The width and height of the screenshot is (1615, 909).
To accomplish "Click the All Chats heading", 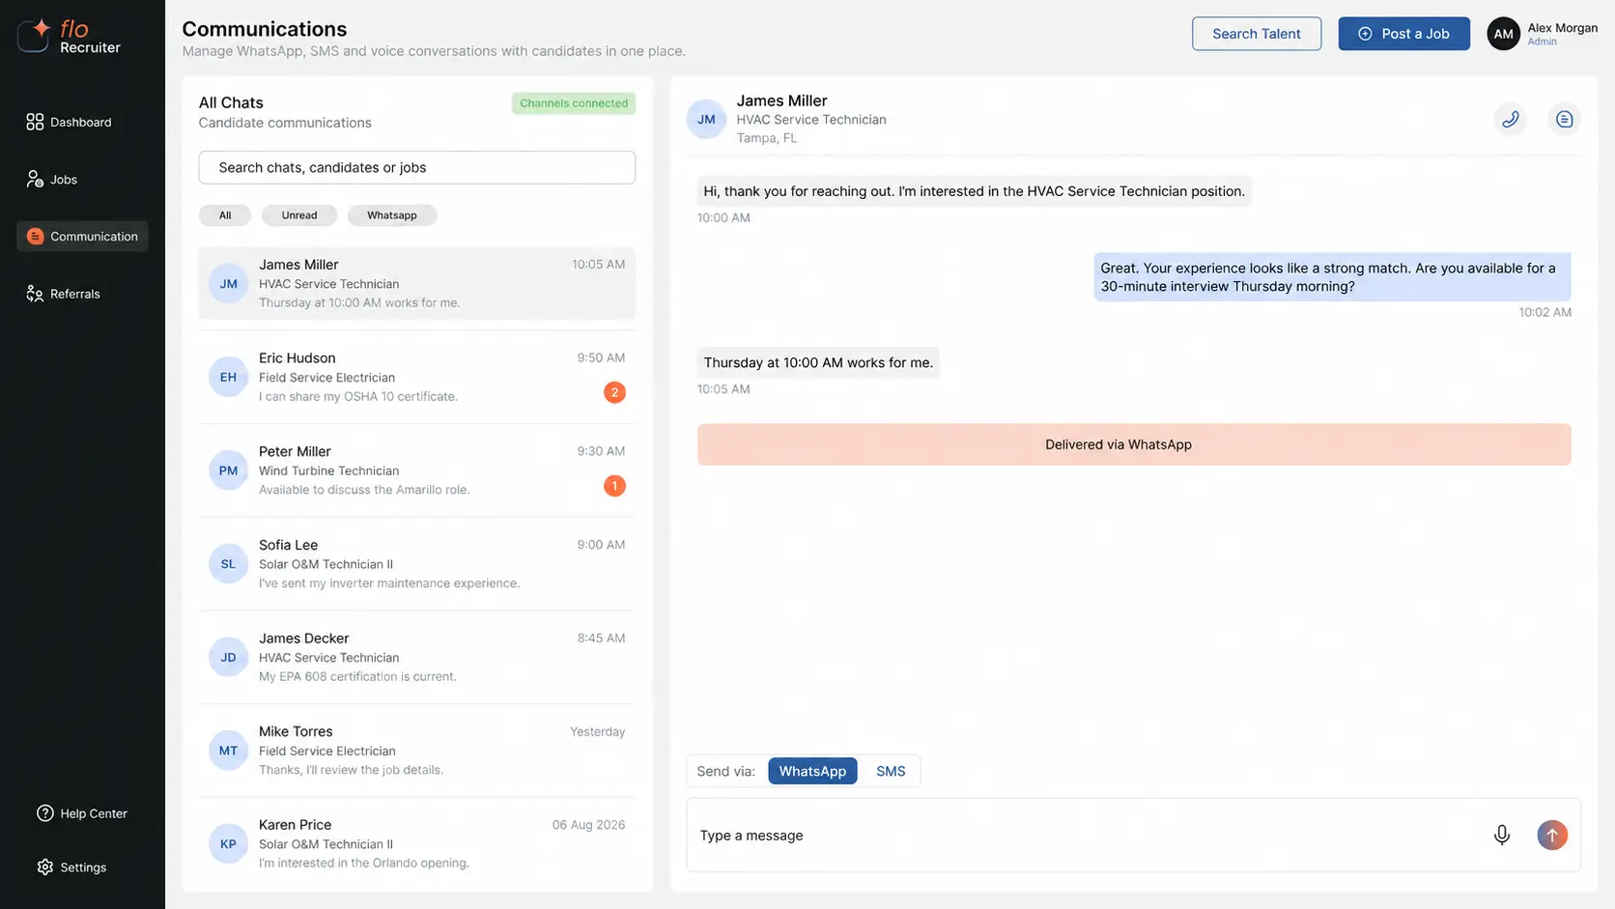I will 231,102.
